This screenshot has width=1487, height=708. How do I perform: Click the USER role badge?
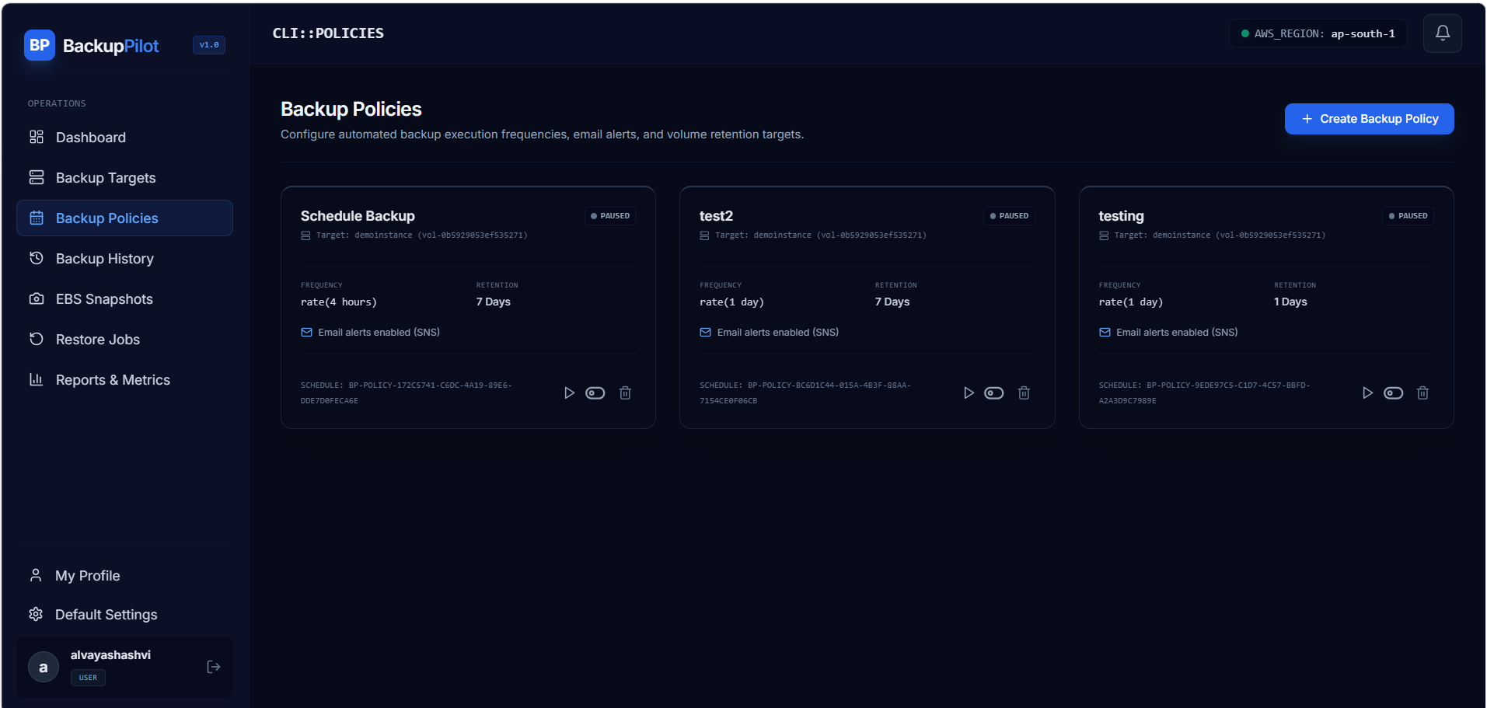[x=88, y=678]
